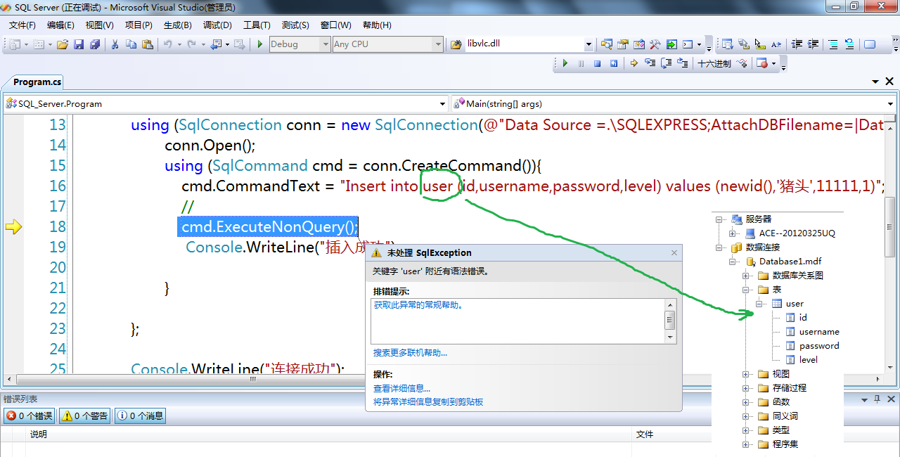Open the Debug configuration dropdown
The image size is (900, 457).
coord(325,44)
